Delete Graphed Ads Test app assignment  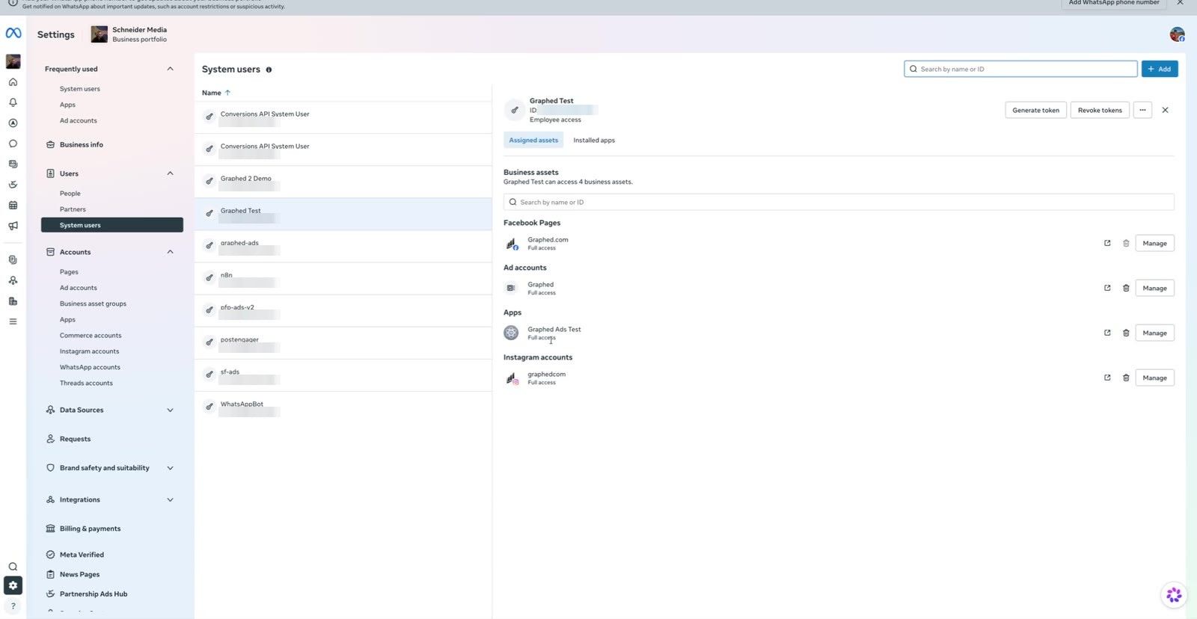click(x=1126, y=333)
